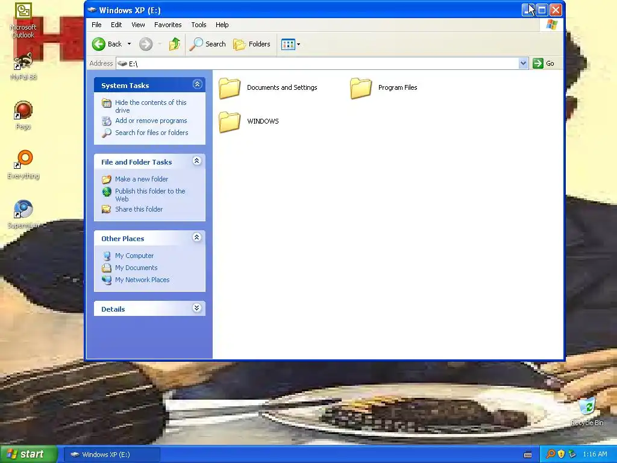The height and width of the screenshot is (463, 617).
Task: Select the Program Files folder icon
Action: coord(361,88)
